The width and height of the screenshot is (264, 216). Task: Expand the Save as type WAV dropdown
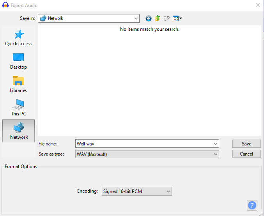click(216, 154)
